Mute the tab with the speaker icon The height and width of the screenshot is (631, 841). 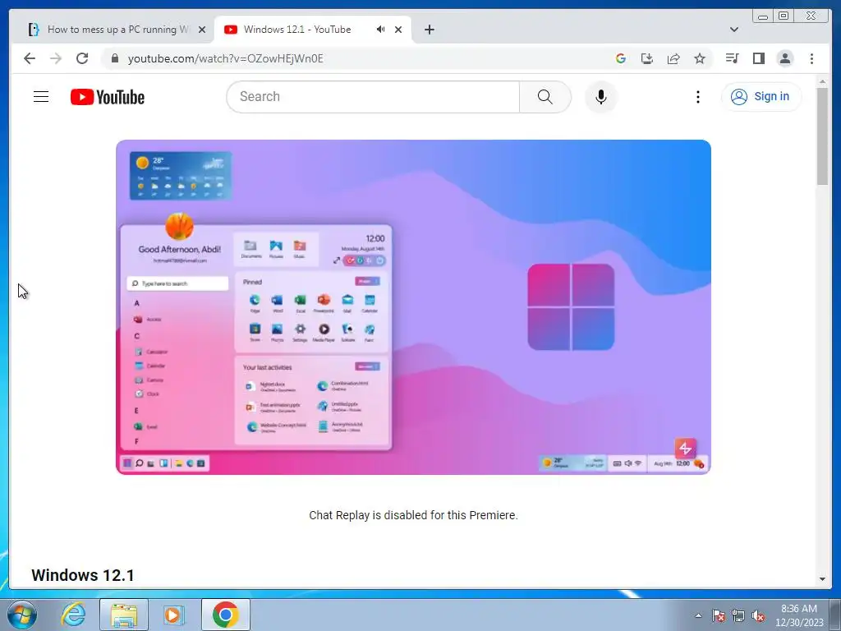pos(380,30)
